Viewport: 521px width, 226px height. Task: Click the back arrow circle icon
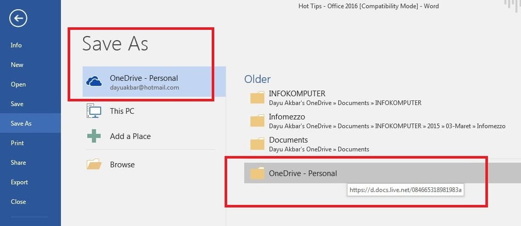[18, 18]
